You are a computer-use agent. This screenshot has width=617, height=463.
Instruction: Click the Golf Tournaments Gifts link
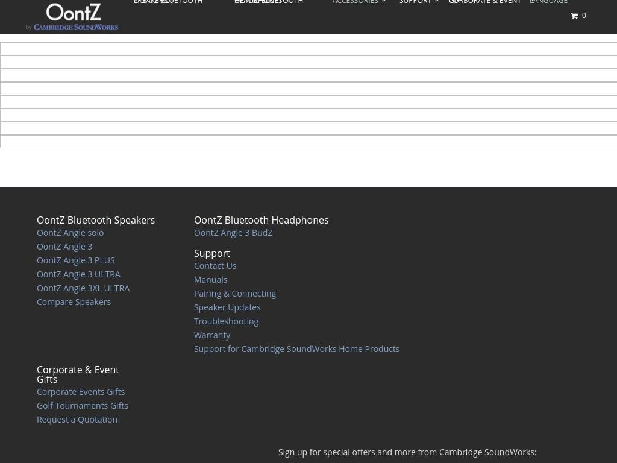point(82,406)
